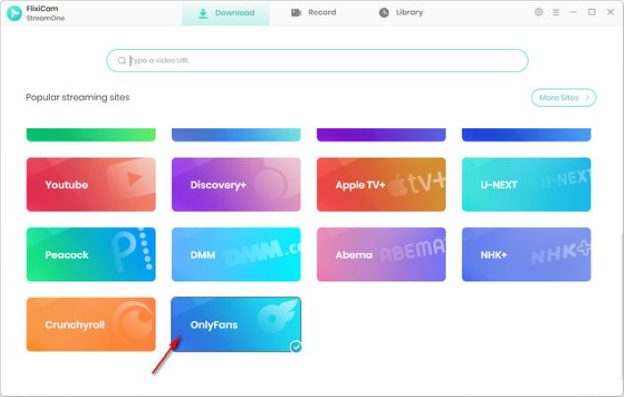Screen dimensions: 624x397
Task: Click the FlixiCam StreamOne logo
Action: pos(14,13)
